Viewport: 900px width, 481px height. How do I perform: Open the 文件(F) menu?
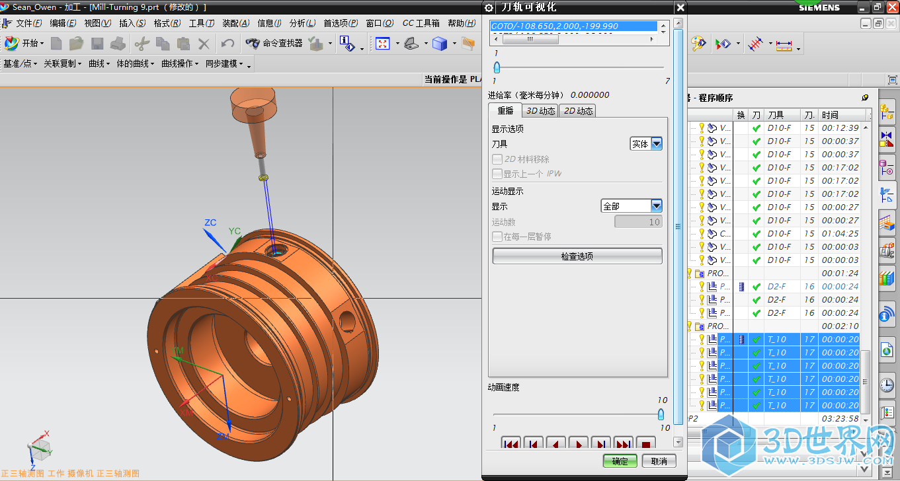(29, 23)
